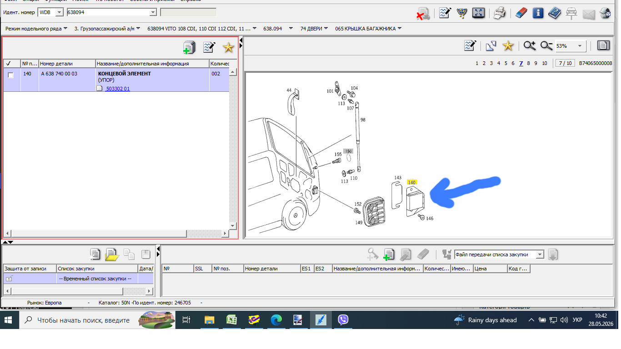Open Windows Start menu
The height and width of the screenshot is (349, 621).
click(8, 320)
